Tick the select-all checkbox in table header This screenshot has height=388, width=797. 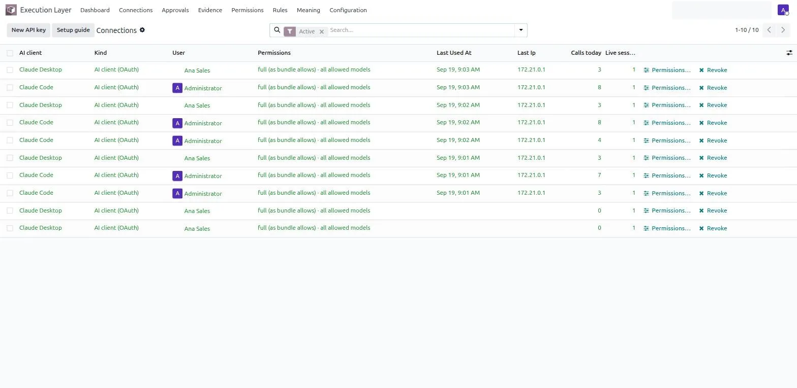click(10, 53)
